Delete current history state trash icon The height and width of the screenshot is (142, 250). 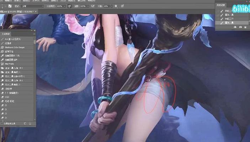tap(246, 27)
